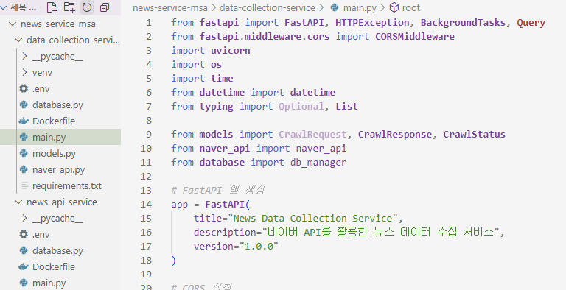Collapse the data-collection-service folder
Viewport: 566px width, 290px height.
18,40
